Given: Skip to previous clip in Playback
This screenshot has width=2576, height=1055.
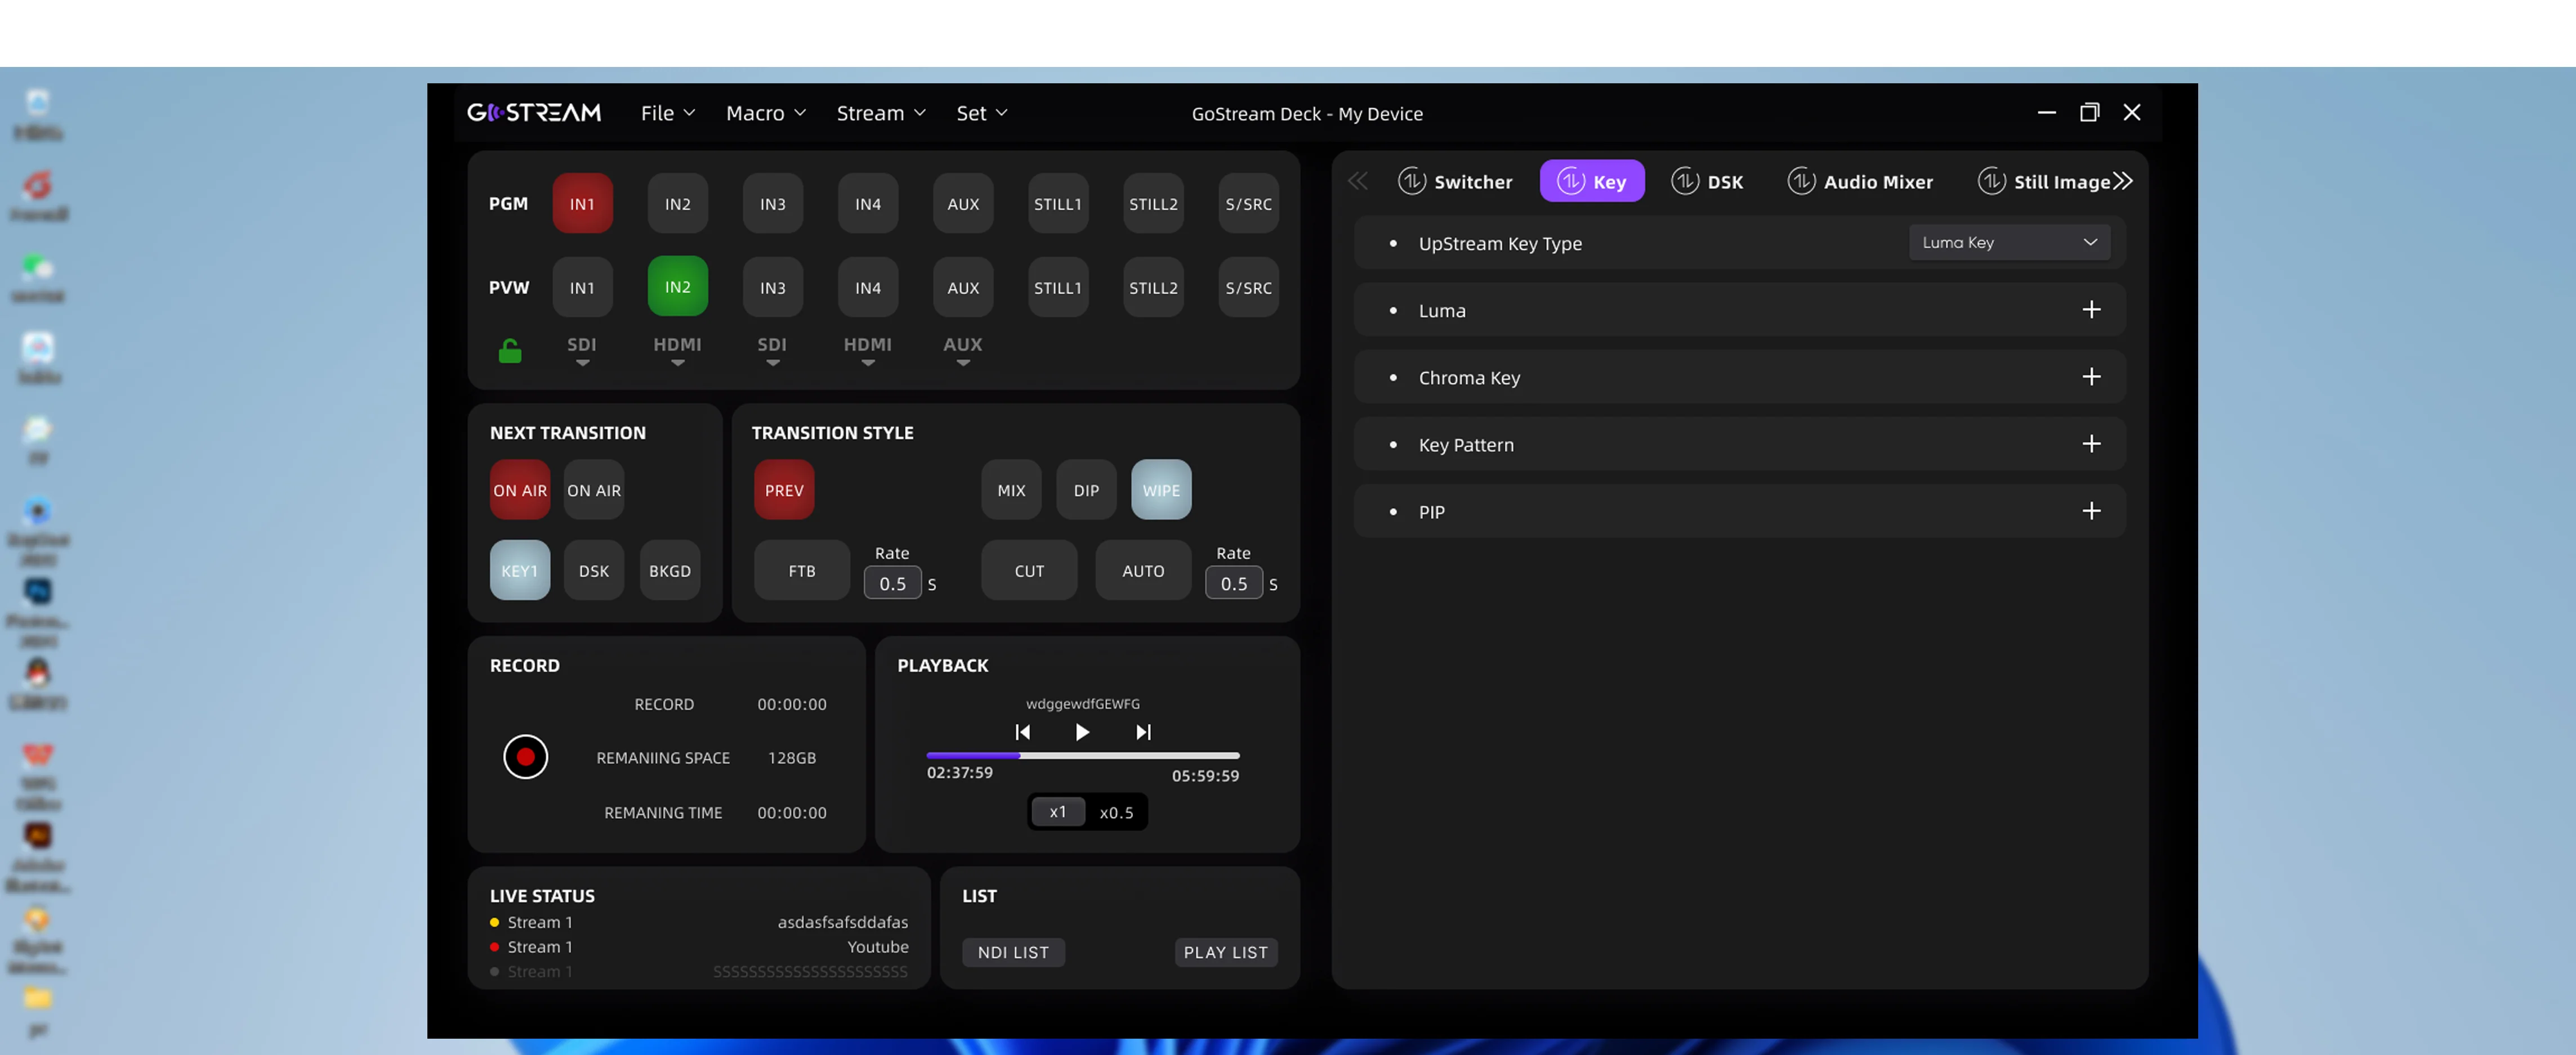Looking at the screenshot, I should point(1022,732).
